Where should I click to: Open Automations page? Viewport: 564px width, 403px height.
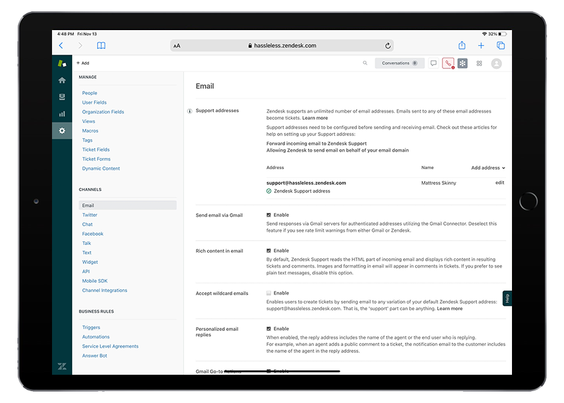tap(96, 337)
